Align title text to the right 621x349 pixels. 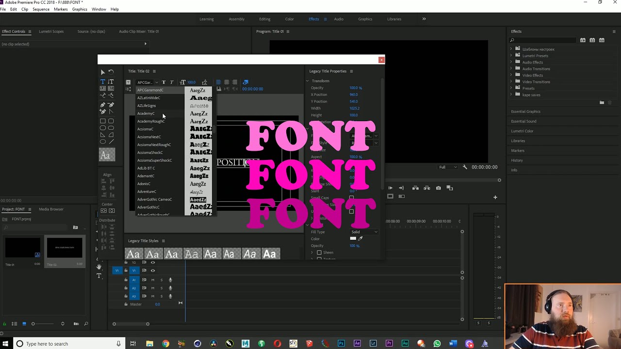pos(235,82)
